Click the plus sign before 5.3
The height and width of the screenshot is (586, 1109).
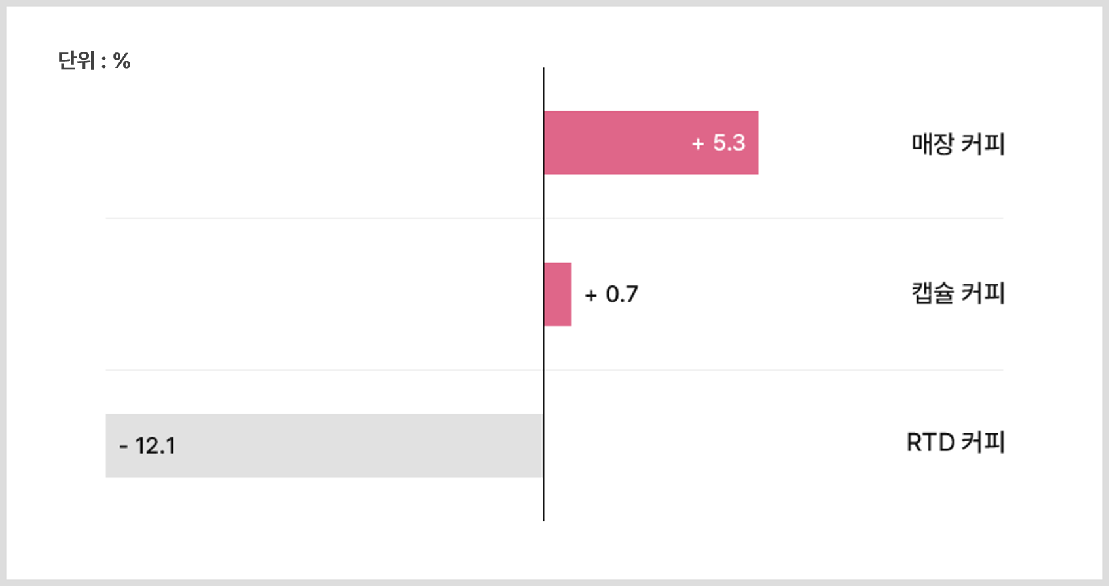coord(698,143)
